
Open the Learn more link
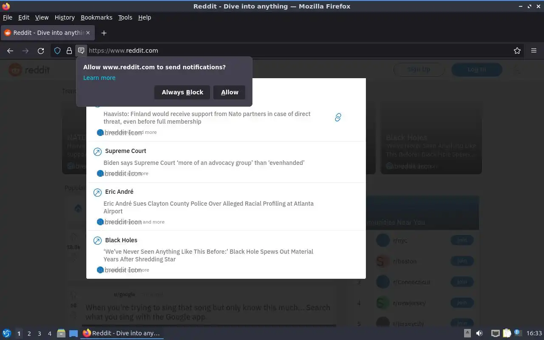(99, 78)
